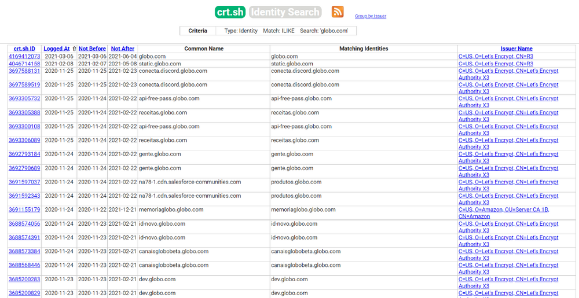Open issuer link in row 3688574056
Screen dimensions: 579x298
click(508, 227)
